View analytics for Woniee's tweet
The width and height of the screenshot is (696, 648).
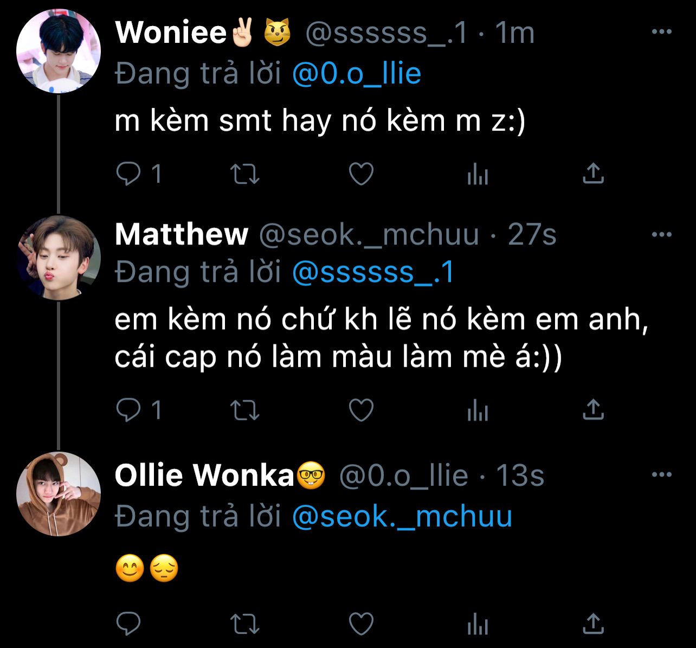[478, 175]
